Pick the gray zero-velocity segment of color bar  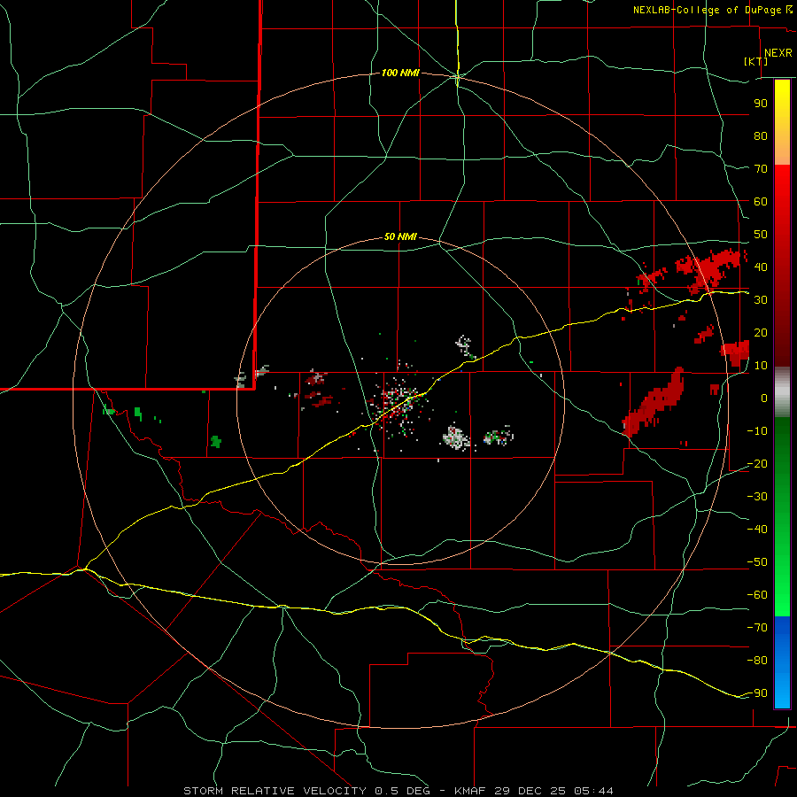point(782,392)
